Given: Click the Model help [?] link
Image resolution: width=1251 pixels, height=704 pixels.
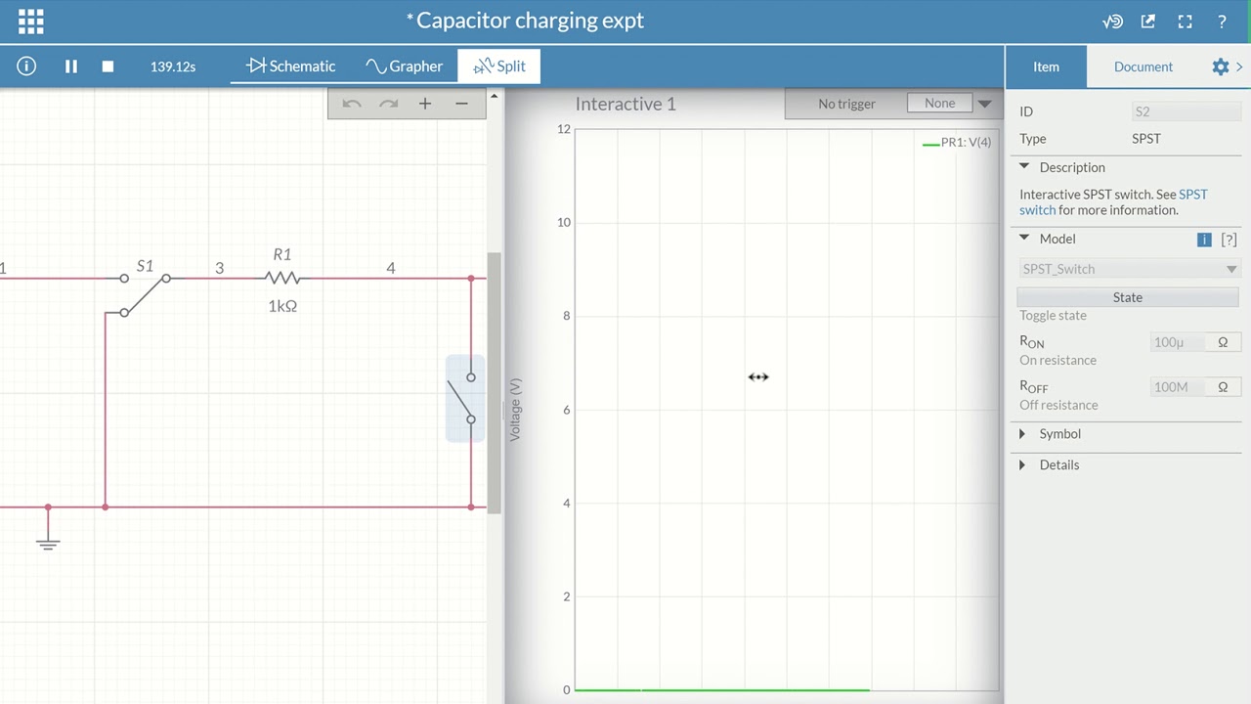Looking at the screenshot, I should pos(1229,240).
